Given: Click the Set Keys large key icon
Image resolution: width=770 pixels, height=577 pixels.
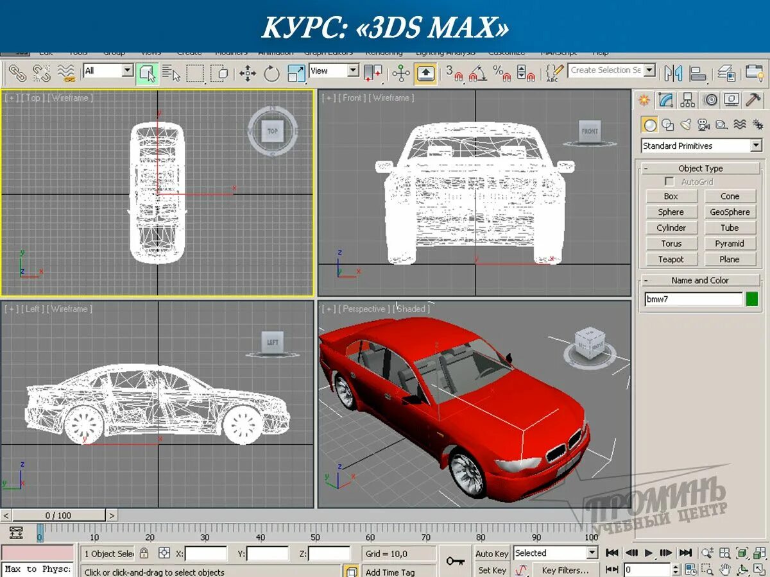Looking at the screenshot, I should click(x=456, y=561).
